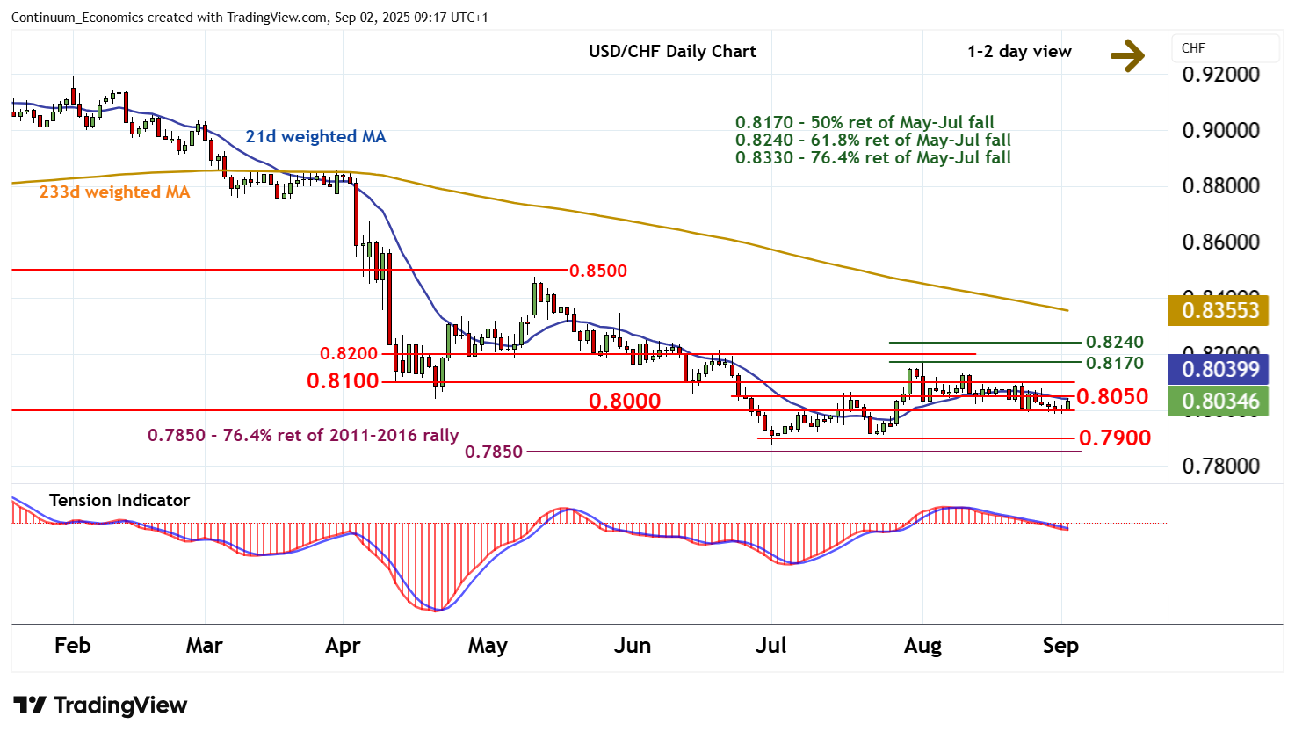Click the 0.92000 price axis value
The image size is (1295, 738).
point(1221,74)
